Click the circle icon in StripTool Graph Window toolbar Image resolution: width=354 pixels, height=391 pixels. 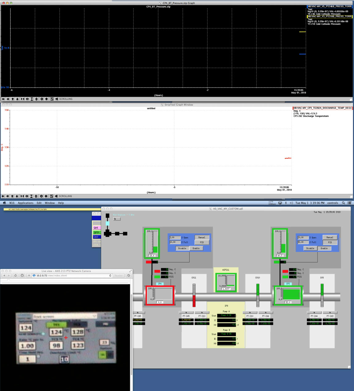click(41, 196)
